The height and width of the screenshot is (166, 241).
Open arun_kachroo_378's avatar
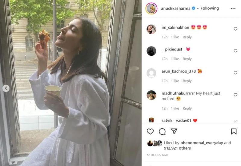(152, 73)
